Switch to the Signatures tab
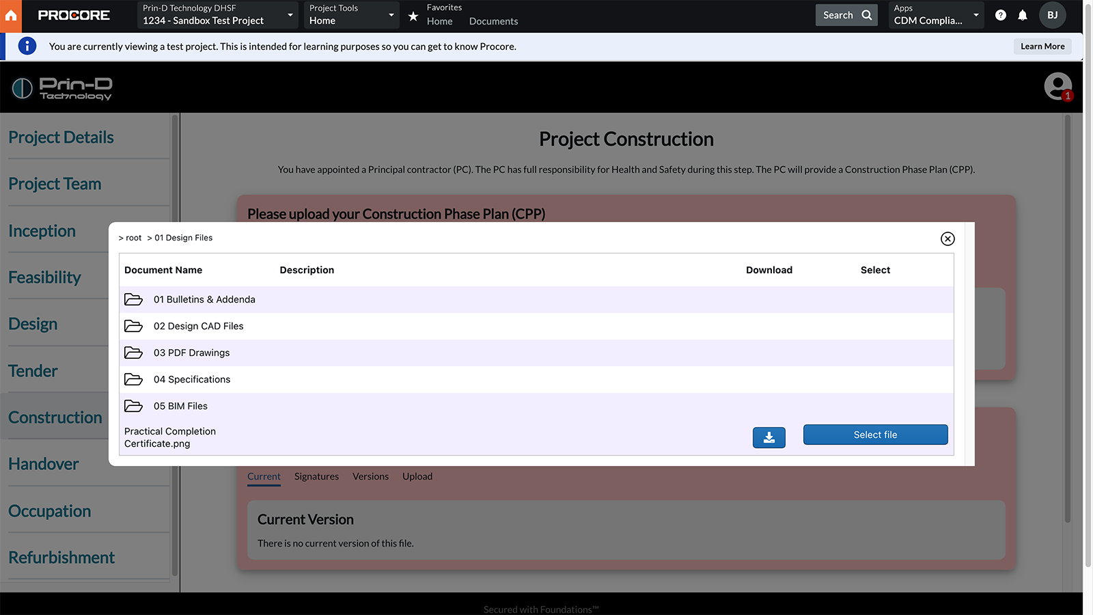The image size is (1093, 615). pyautogui.click(x=316, y=476)
